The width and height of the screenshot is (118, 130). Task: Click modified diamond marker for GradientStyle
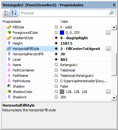[x=56, y=38]
